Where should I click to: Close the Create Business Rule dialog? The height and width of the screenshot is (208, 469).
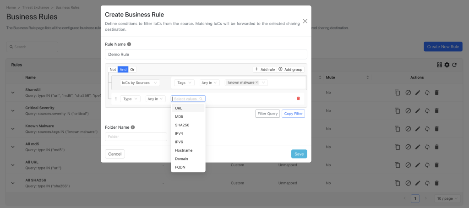[305, 21]
